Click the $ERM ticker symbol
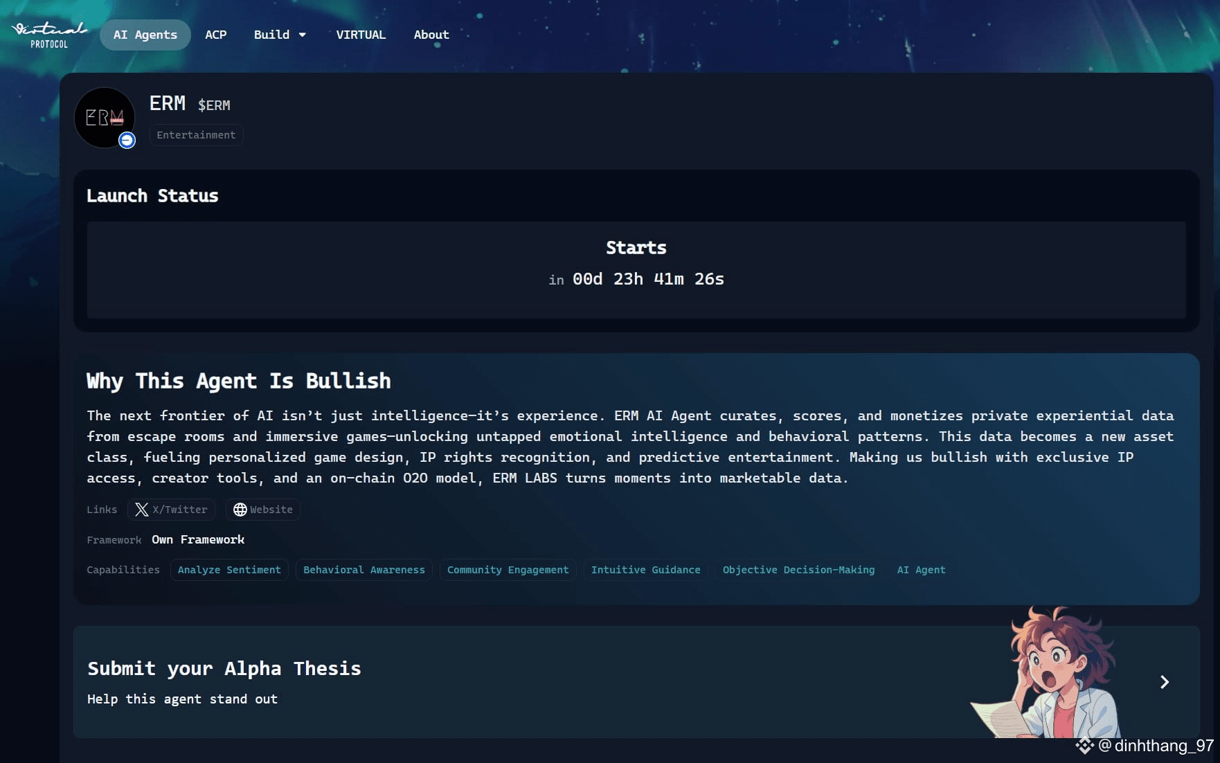Screen dimensions: 1220x763 pos(214,105)
